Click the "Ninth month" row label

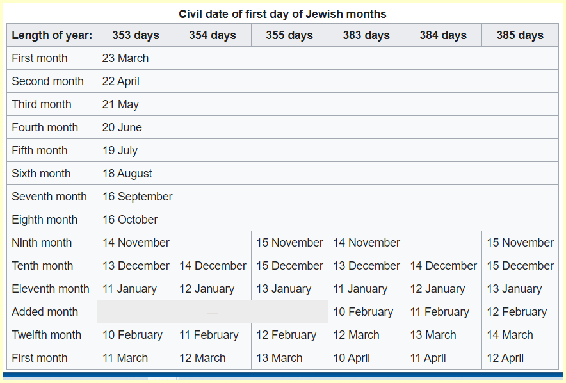pos(42,243)
